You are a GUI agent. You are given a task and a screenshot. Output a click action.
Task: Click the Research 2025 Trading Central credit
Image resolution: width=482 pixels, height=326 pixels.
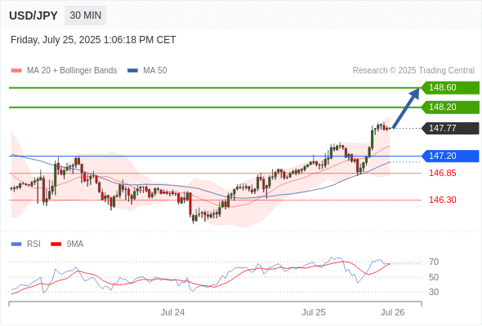[x=413, y=71]
